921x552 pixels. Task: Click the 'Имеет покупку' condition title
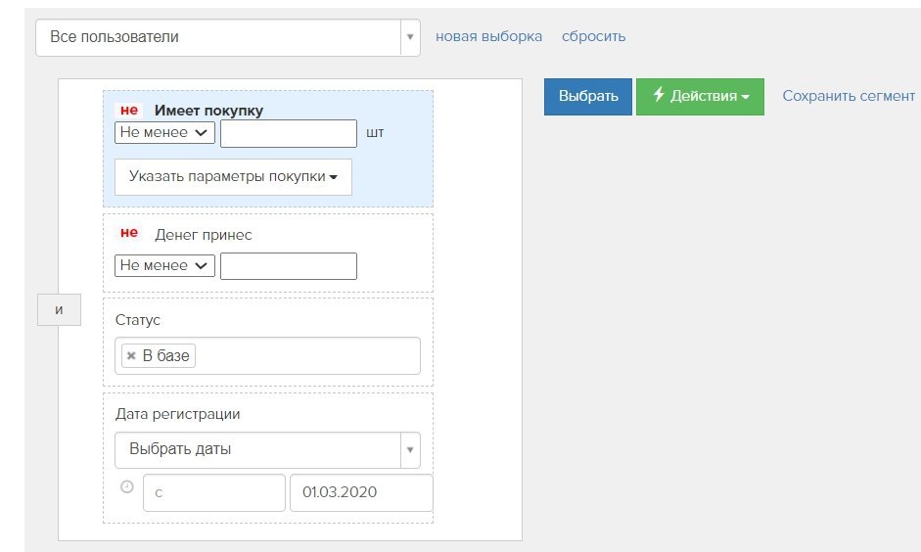click(x=208, y=111)
